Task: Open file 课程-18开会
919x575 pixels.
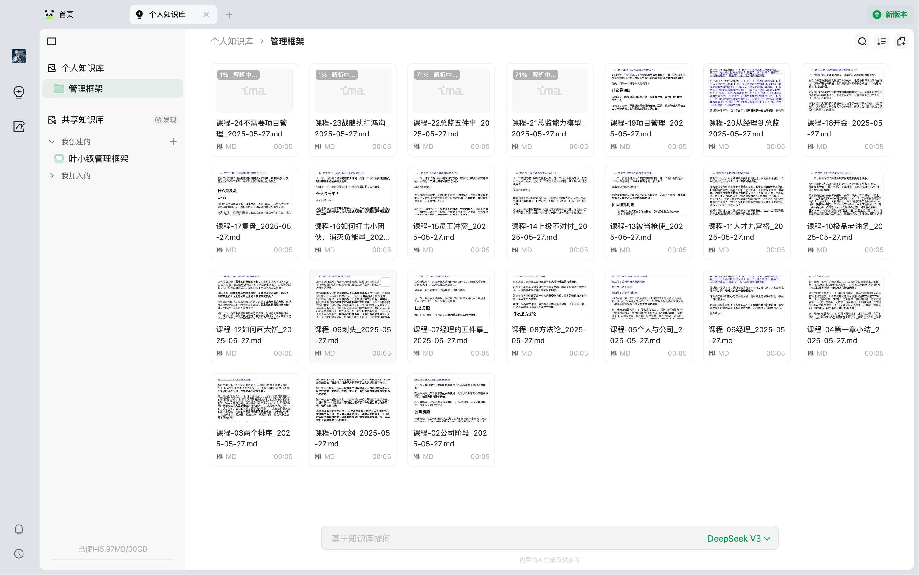Action: tap(845, 110)
